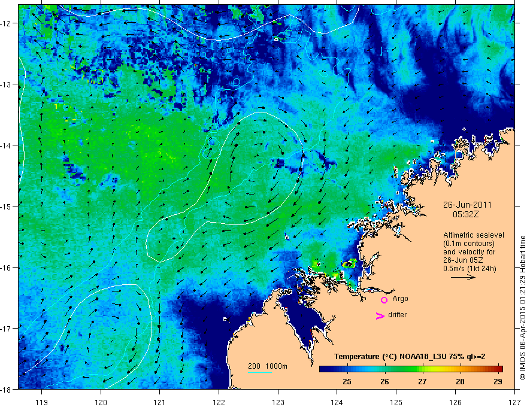Click the cyan depth contour legend line
Screen dimensions: 527x407
click(x=259, y=372)
